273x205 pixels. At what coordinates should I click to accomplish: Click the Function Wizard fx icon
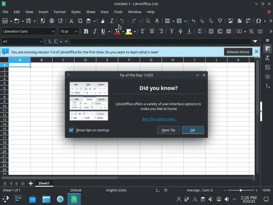coord(50,41)
